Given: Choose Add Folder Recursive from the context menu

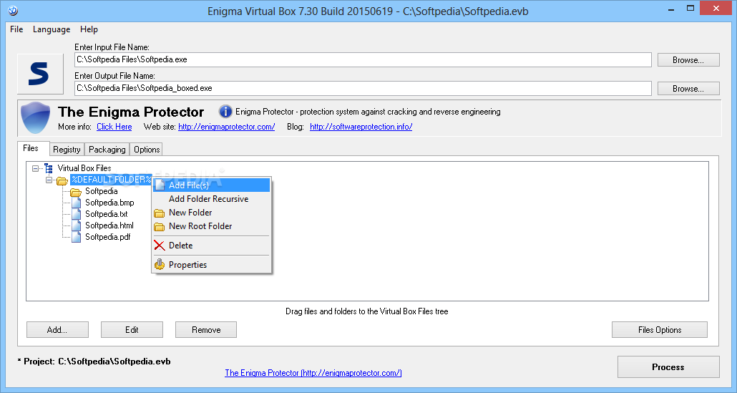Looking at the screenshot, I should (212, 199).
